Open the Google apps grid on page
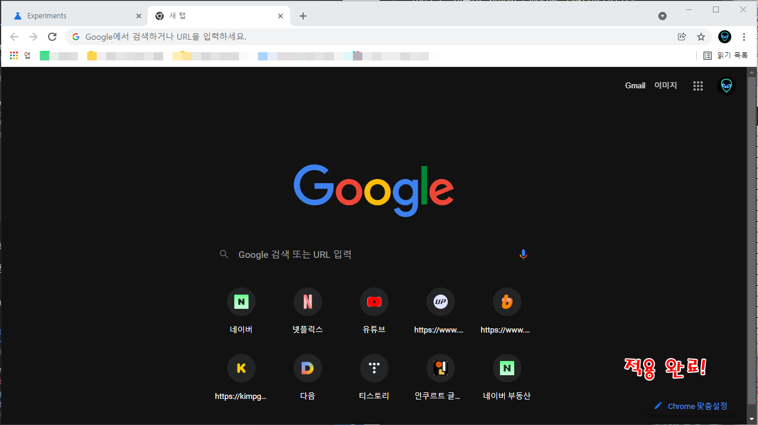The image size is (758, 425). click(x=698, y=86)
